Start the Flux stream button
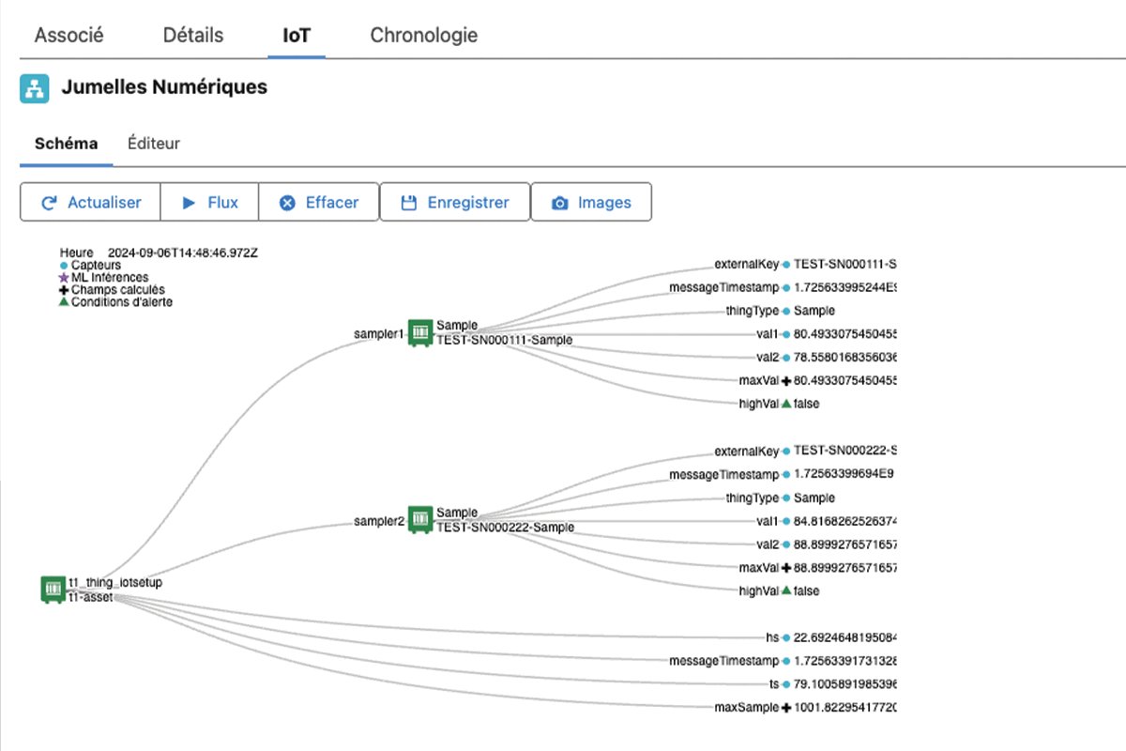 (209, 202)
